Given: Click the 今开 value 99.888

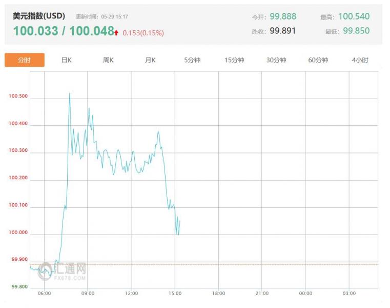Looking at the screenshot, I should pos(283,17).
